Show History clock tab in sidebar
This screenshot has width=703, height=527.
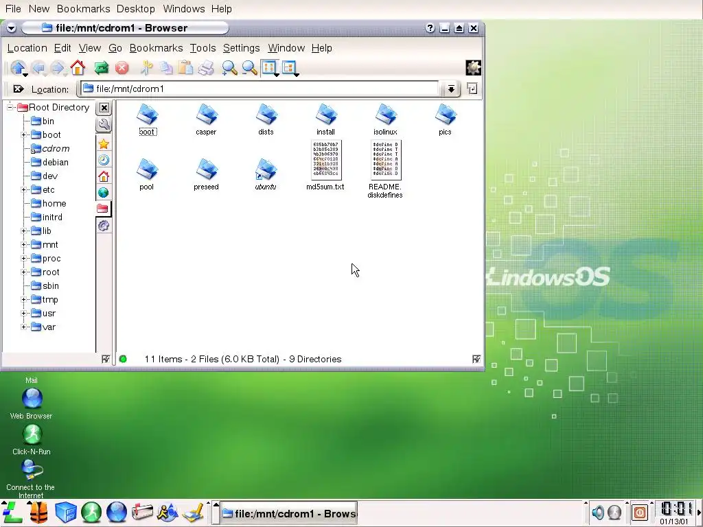[104, 160]
